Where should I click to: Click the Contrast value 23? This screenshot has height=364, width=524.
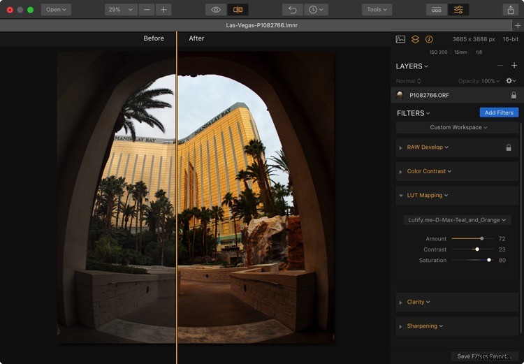pyautogui.click(x=502, y=249)
